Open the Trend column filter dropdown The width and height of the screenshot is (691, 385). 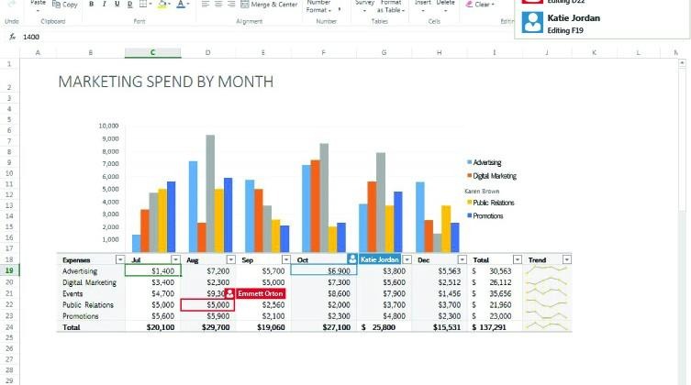[x=567, y=259]
